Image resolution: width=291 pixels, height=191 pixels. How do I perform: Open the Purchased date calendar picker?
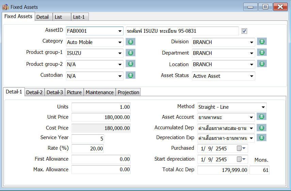point(241,148)
